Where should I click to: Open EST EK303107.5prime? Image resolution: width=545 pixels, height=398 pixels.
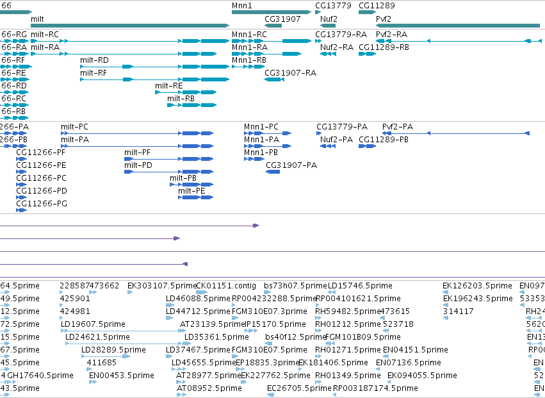[x=162, y=286]
